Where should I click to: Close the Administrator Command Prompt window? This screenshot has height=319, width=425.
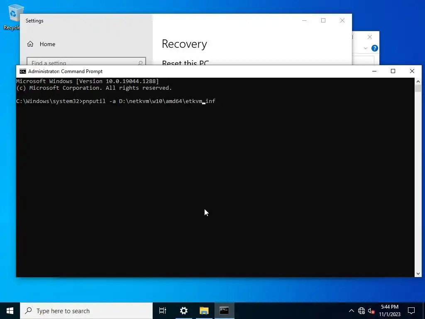pyautogui.click(x=412, y=71)
